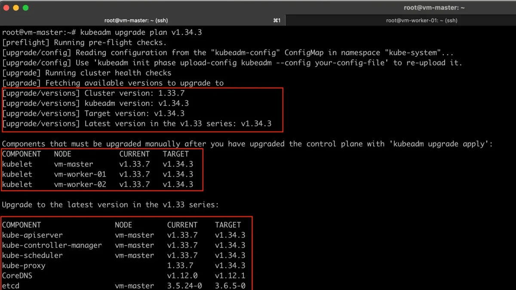Click vm-master in the kubelet table

point(74,164)
